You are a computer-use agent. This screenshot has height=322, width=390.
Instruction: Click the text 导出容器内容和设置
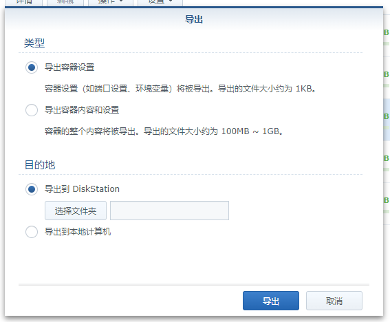tap(82, 110)
